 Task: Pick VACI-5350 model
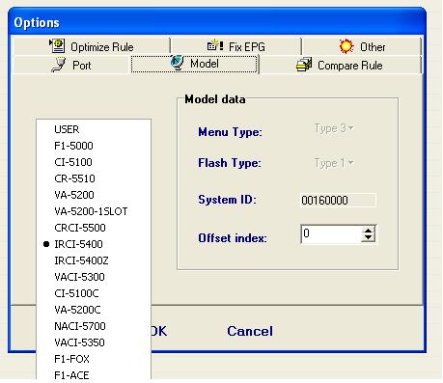(x=94, y=342)
